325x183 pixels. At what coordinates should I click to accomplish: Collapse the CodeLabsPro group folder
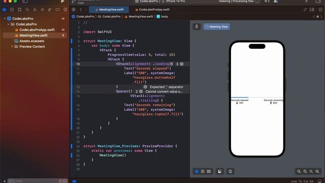[8, 24]
